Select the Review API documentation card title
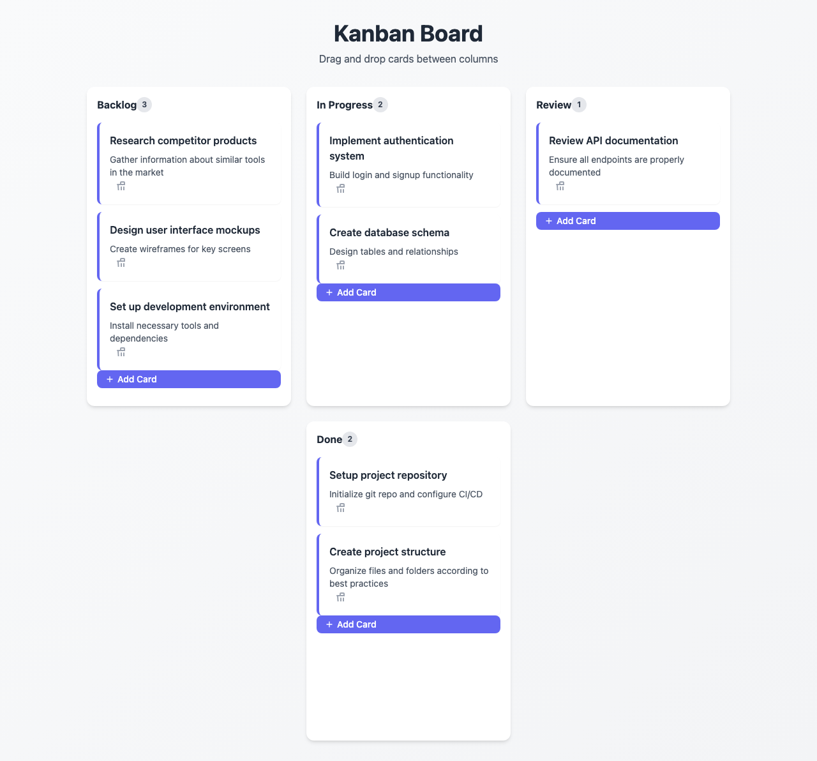This screenshot has width=817, height=761. click(613, 140)
